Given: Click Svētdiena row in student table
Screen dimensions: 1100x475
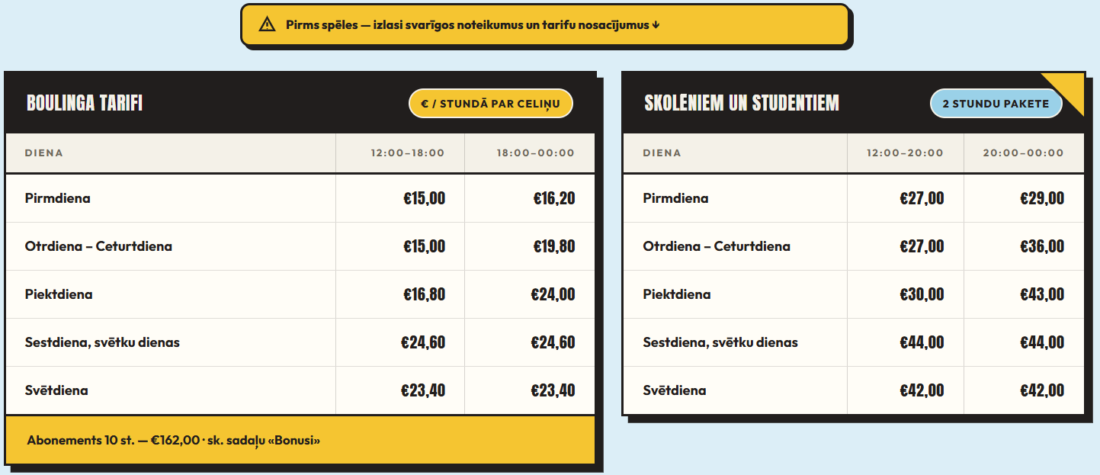Looking at the screenshot, I should click(853, 390).
